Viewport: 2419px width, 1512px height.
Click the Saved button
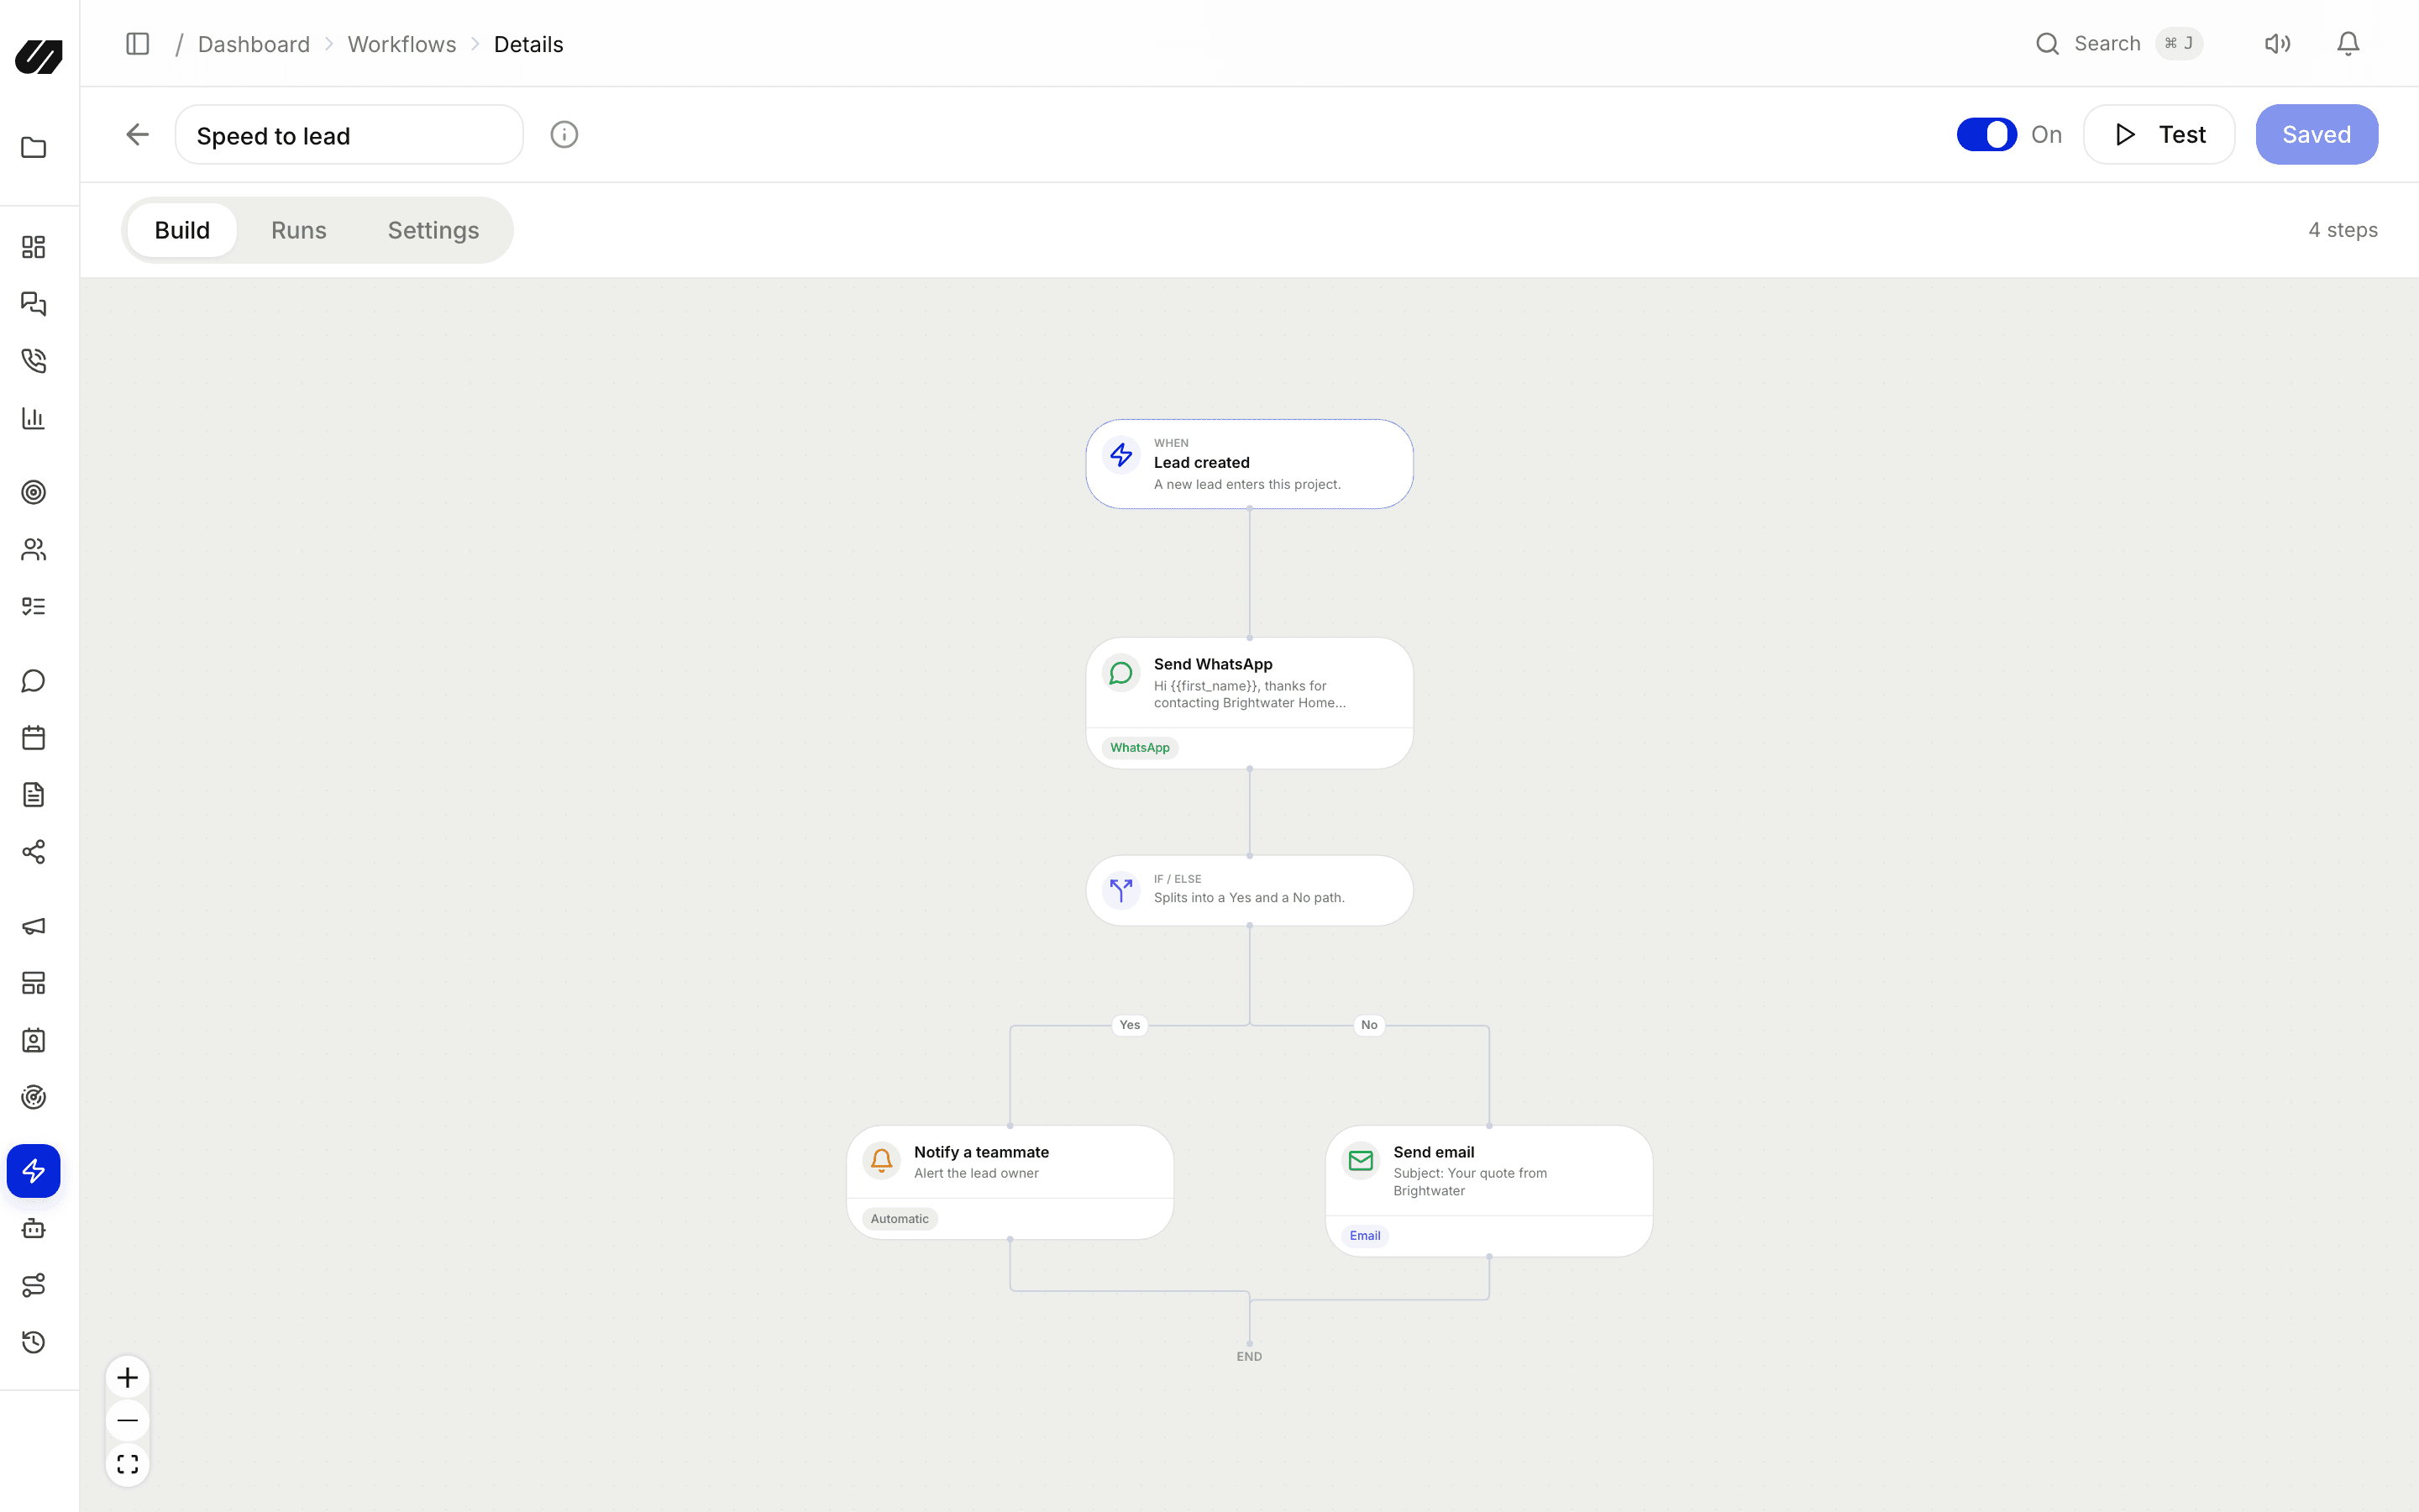coord(2316,135)
